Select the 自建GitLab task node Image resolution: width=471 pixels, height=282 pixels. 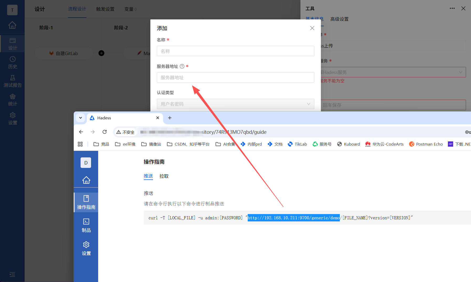point(64,53)
